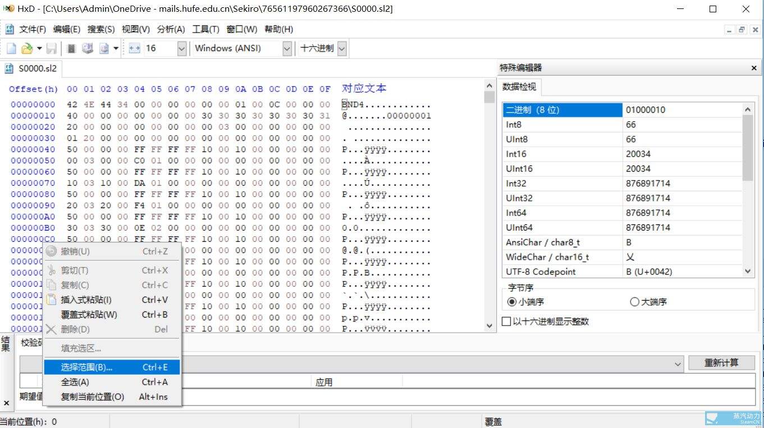Switch to the 数据检视 tab
The width and height of the screenshot is (764, 428).
pos(519,86)
